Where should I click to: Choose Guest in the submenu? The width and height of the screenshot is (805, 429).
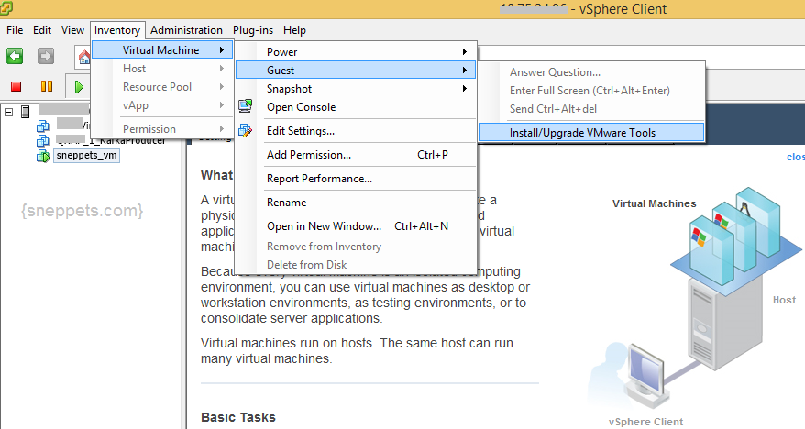click(x=356, y=71)
